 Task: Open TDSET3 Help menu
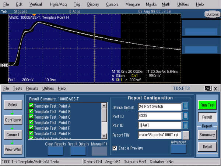[x=62, y=89]
